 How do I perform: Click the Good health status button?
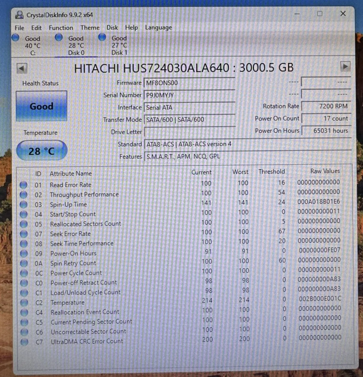(x=41, y=106)
